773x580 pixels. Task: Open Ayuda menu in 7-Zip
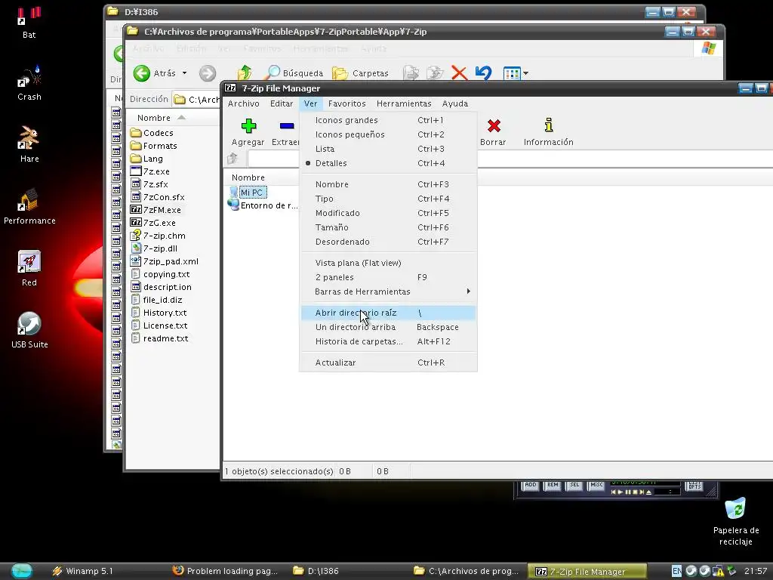455,103
